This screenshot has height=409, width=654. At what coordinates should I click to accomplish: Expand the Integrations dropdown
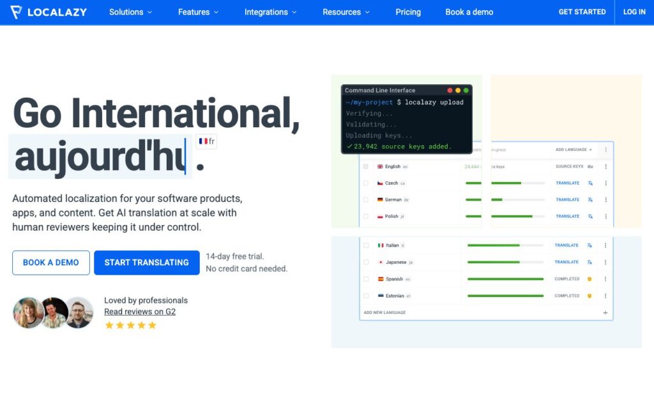(x=270, y=12)
